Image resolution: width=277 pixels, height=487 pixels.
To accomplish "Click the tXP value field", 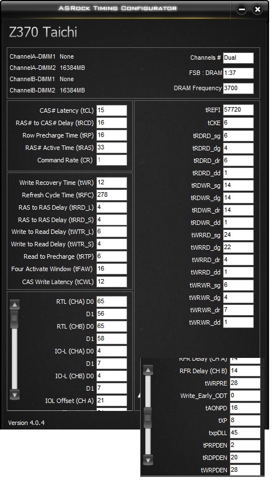I will click(x=245, y=420).
